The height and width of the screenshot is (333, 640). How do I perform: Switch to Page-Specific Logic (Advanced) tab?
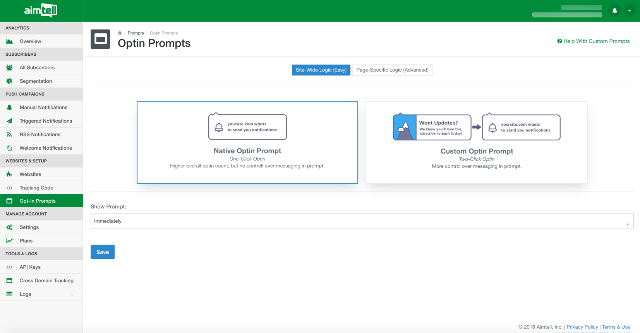click(x=392, y=70)
